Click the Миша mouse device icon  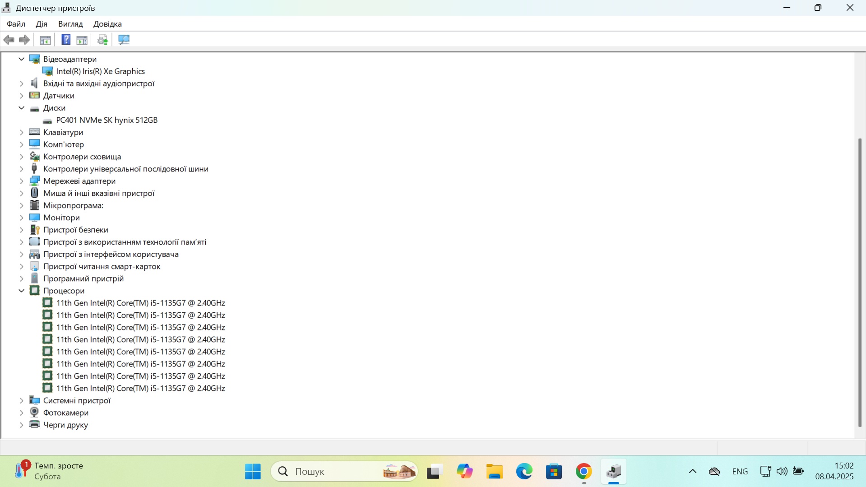pos(35,193)
